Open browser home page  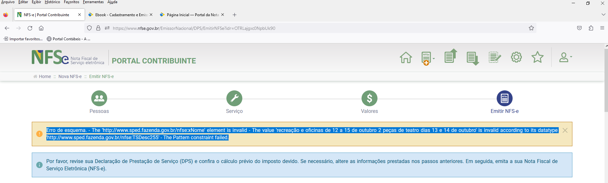coord(41,28)
